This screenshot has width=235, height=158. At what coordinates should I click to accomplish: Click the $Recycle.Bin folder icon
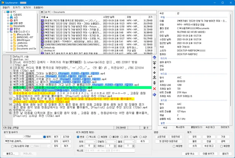pyautogui.click(x=15, y=35)
